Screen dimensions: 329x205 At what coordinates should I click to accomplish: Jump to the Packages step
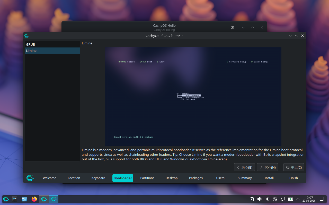click(196, 178)
